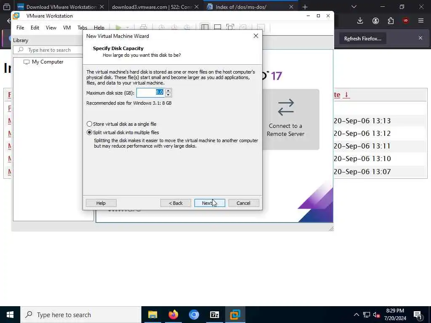Increase disk size with the up spinner arrow
The height and width of the screenshot is (323, 431).
click(168, 90)
